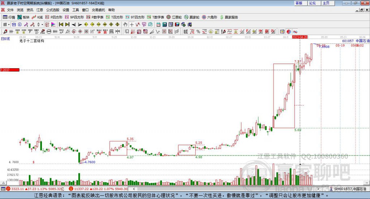Open the 行情 market quotes view
This screenshot has height=199, width=370.
click(9, 17)
